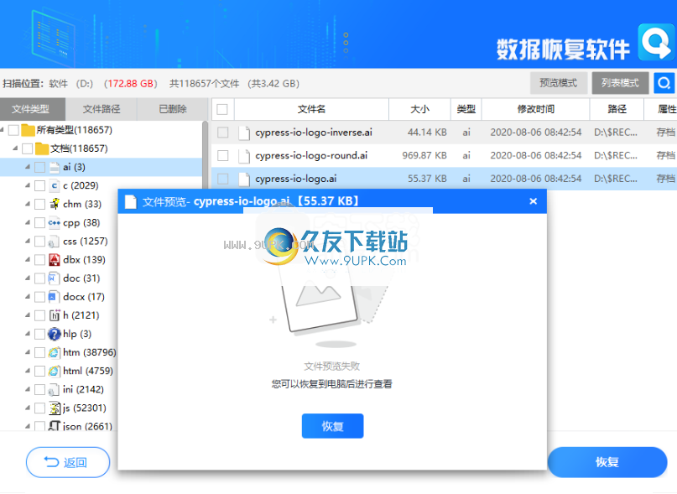
Task: Click file icon of cypress-io-logo-round.ai
Action: 244,156
